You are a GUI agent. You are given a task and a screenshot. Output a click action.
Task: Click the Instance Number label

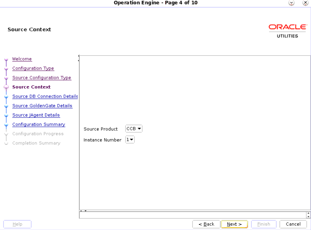point(102,140)
